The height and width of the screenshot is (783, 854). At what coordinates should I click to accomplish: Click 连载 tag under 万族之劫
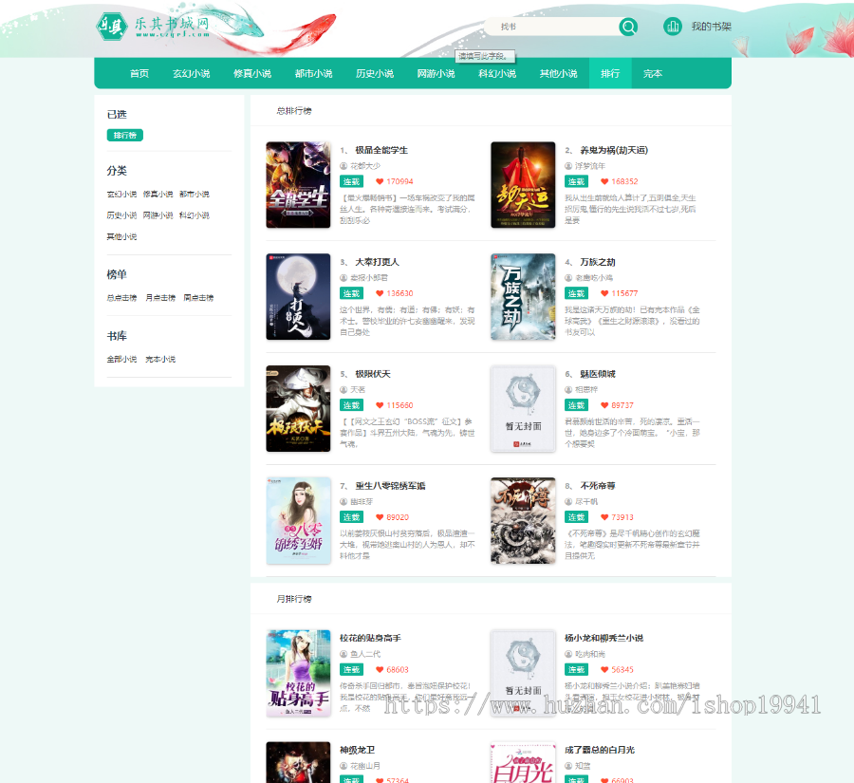576,293
